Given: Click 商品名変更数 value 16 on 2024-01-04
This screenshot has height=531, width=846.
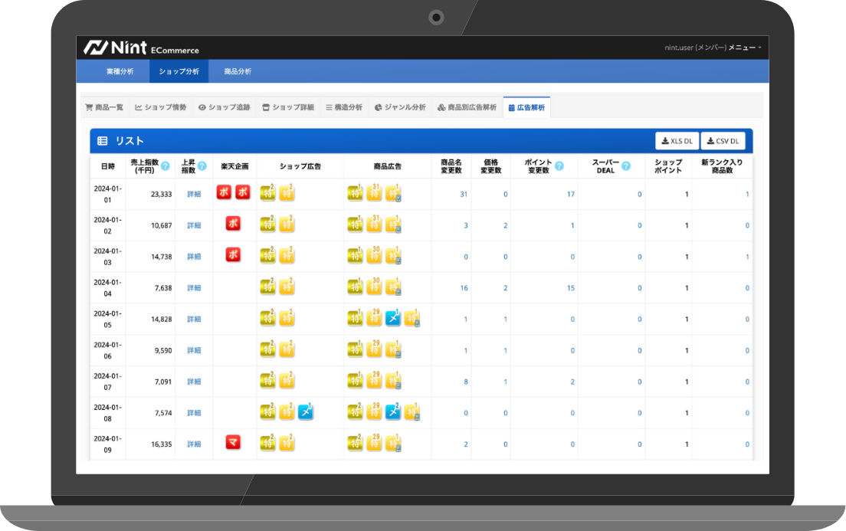Looking at the screenshot, I should 464,288.
